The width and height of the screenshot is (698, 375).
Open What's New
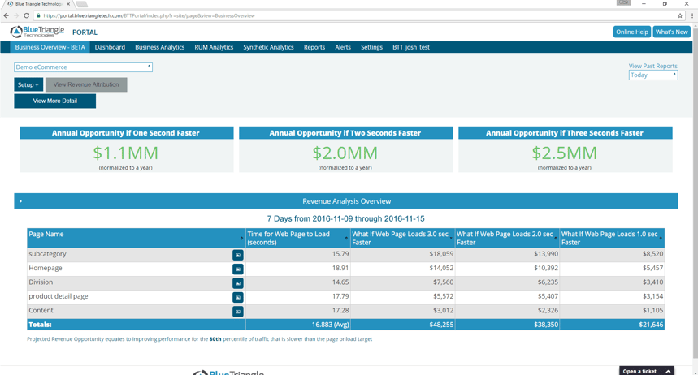[672, 32]
